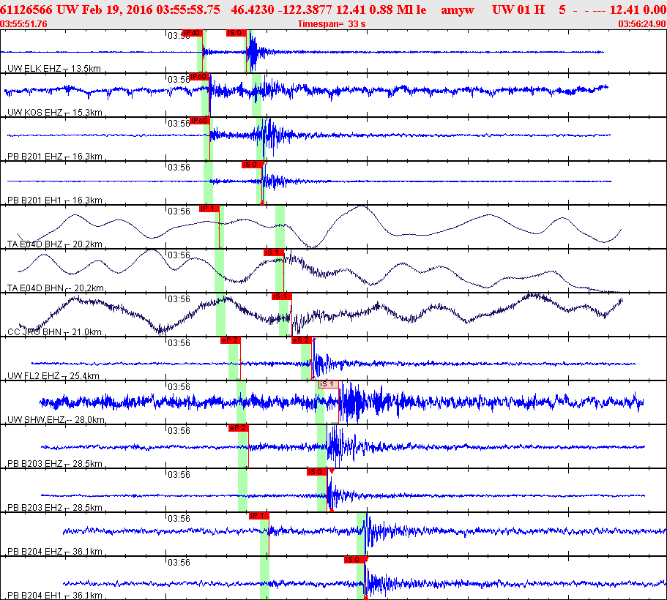667x600 pixels.
Task: Click the event ID 61126566 in header
Action: [28, 10]
